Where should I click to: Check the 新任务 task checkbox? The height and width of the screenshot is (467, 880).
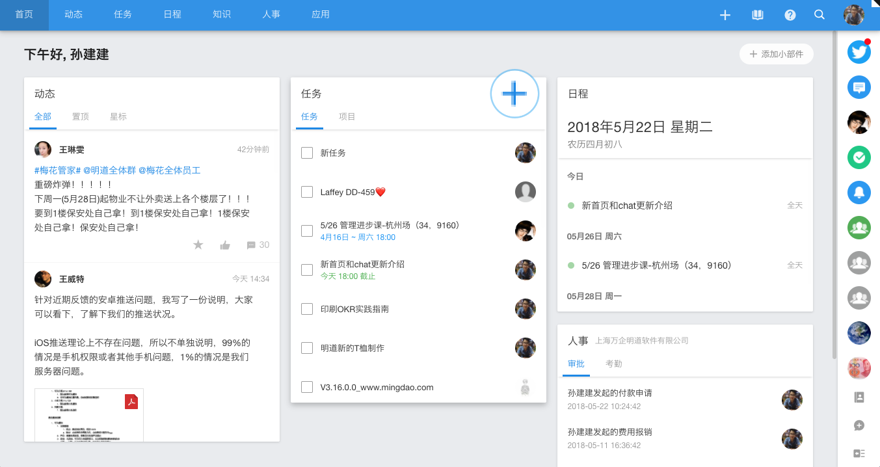[307, 153]
